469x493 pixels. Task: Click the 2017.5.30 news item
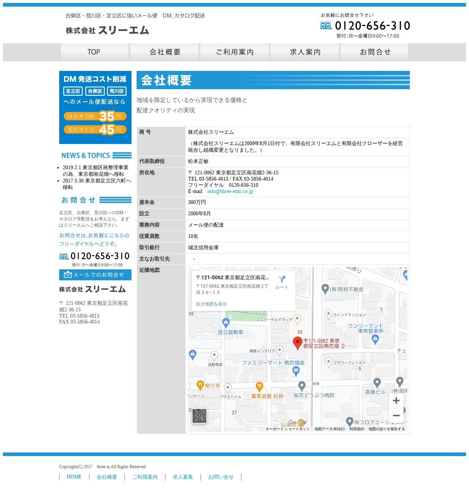[97, 184]
